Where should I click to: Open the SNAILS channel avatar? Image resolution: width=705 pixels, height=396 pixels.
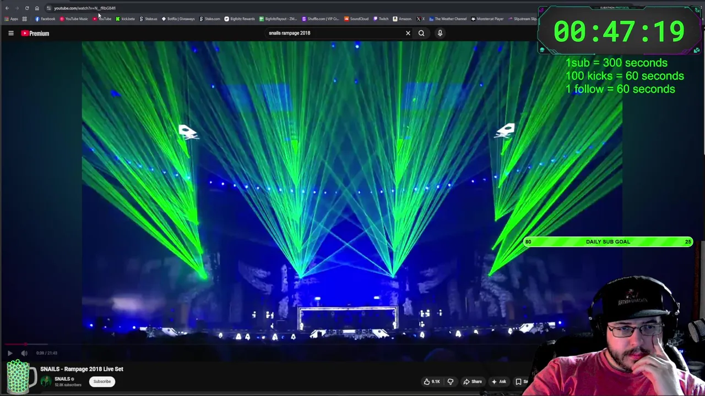click(x=46, y=381)
